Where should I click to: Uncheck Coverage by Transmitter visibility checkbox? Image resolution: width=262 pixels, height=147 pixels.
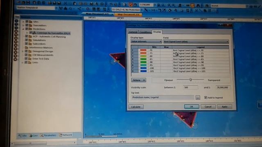(31, 33)
